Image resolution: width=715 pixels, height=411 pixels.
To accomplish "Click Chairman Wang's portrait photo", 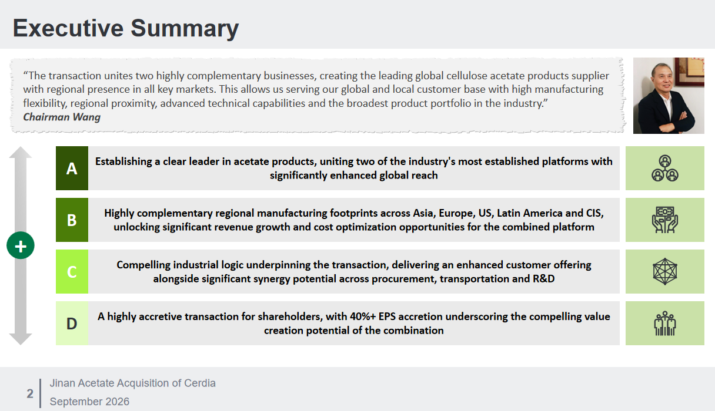I will tap(669, 96).
